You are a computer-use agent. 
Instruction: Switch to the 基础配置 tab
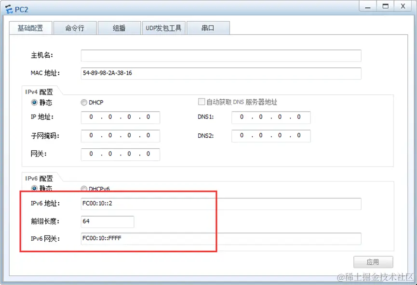point(30,28)
